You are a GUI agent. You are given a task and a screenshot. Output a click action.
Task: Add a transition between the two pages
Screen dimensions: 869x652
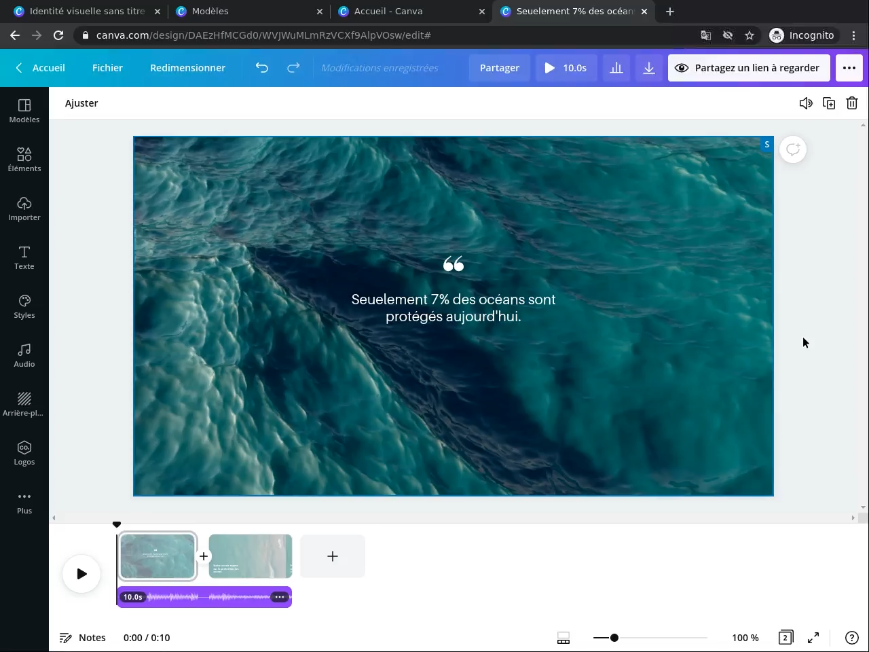coord(204,556)
